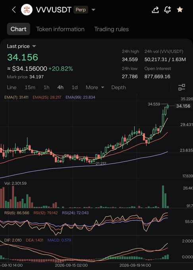Select the Line chart view
193x270 pixels.
[12, 87]
